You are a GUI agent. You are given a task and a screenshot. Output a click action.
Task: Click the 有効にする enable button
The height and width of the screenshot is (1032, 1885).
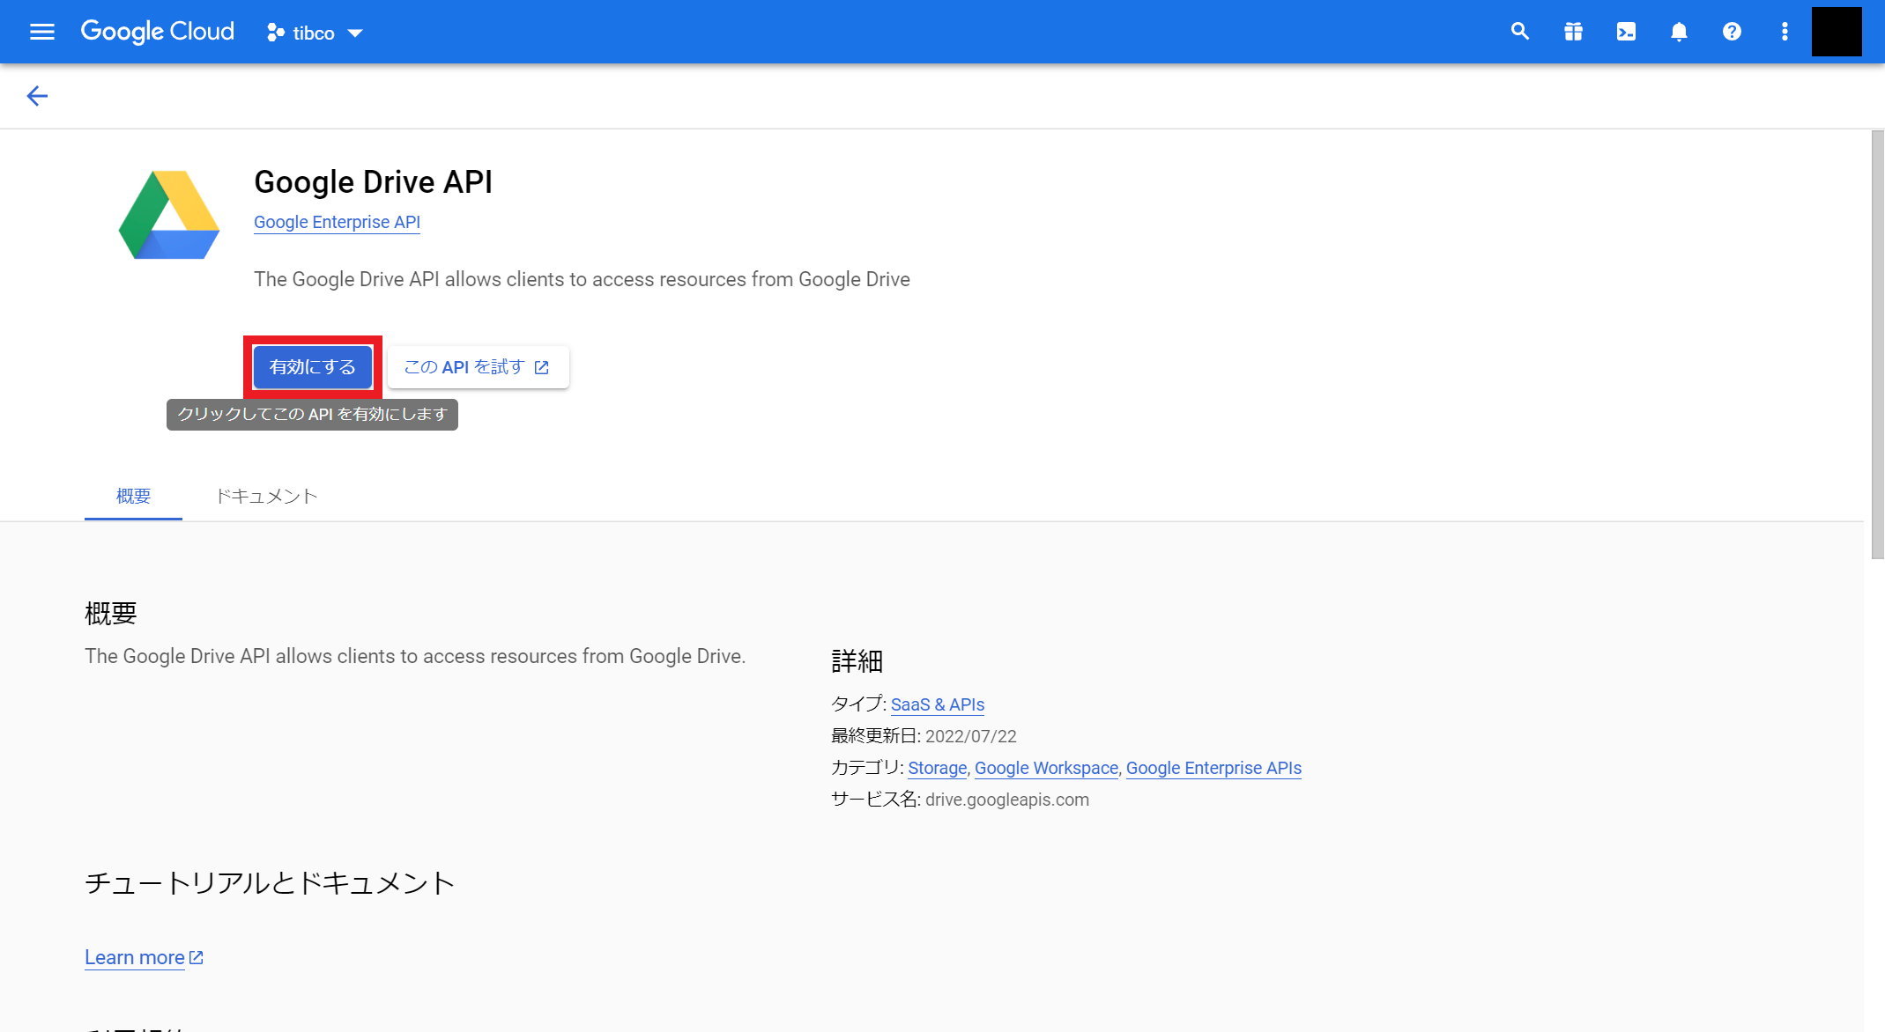click(x=313, y=367)
